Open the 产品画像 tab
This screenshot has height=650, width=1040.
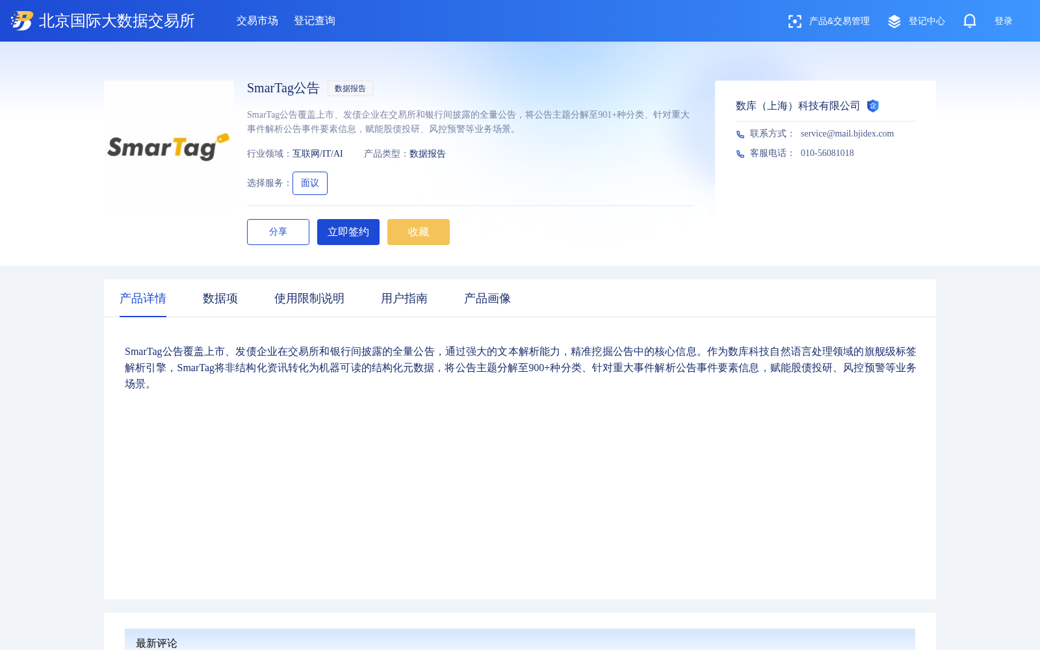[487, 298]
